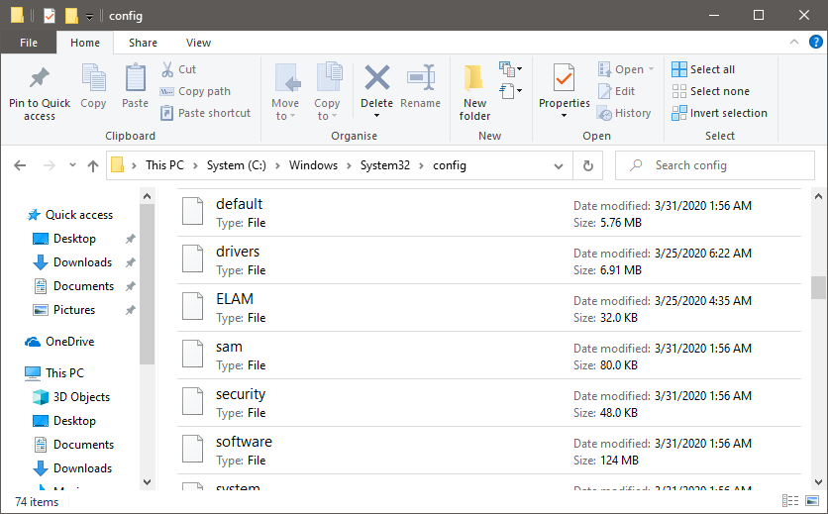
Task: Expand the Delete options arrow
Action: pyautogui.click(x=376, y=116)
